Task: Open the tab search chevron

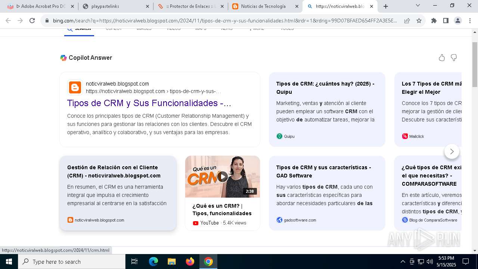Action: tap(418, 5)
